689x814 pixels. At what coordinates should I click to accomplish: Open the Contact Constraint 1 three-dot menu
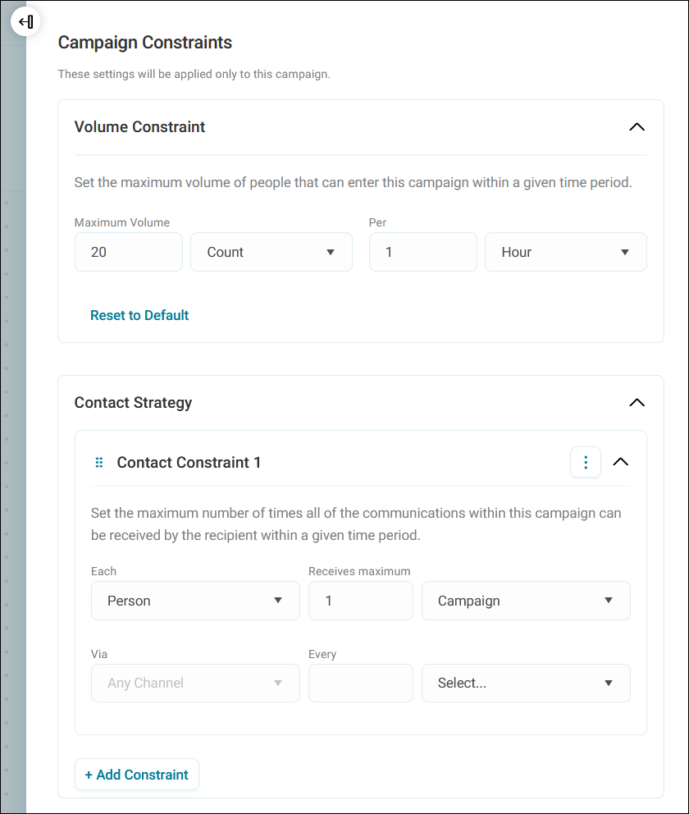(585, 462)
